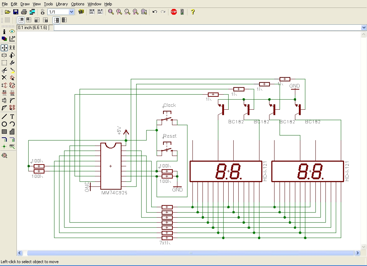Select the Show eye tool
This screenshot has width=367, height=266.
tap(12, 32)
